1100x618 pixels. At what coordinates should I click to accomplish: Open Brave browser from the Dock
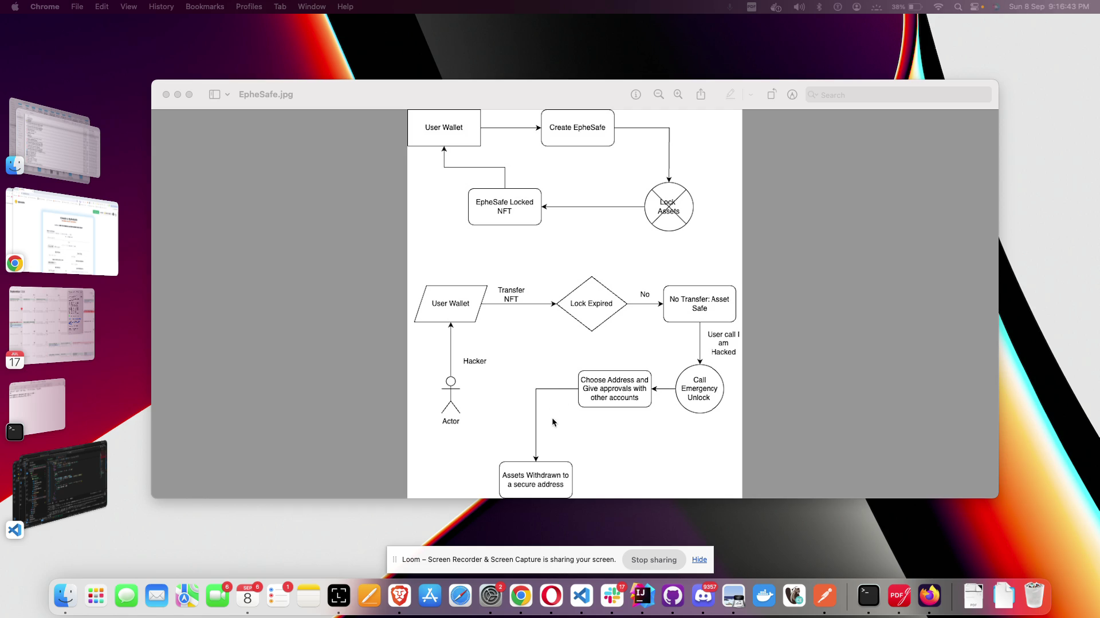[399, 596]
